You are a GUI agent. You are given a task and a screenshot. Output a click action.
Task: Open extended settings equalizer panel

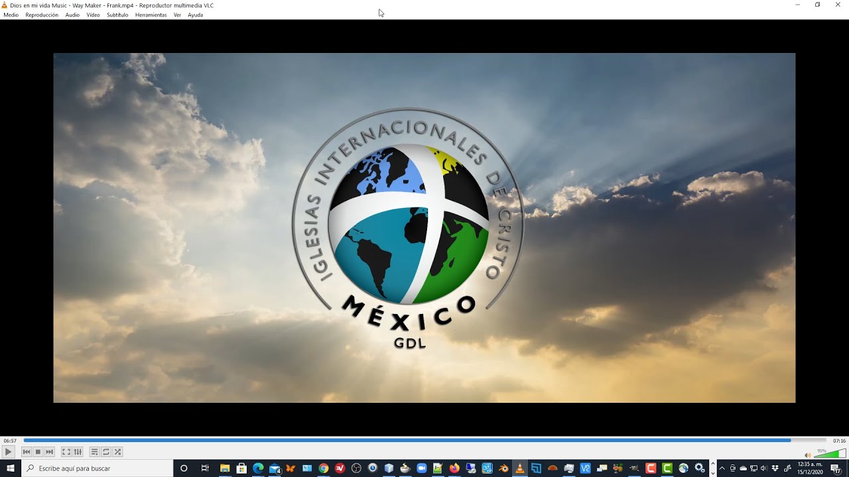78,452
